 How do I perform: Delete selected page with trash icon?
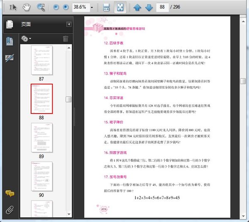point(66,39)
